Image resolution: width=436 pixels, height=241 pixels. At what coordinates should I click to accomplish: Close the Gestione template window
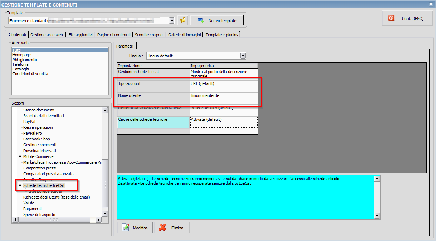pyautogui.click(x=431, y=4)
